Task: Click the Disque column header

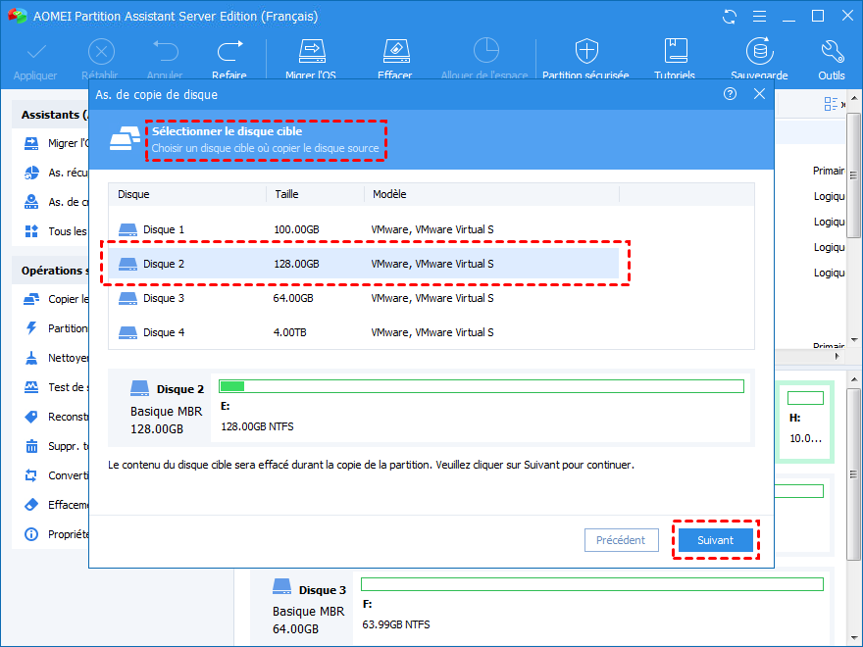Action: pyautogui.click(x=187, y=194)
